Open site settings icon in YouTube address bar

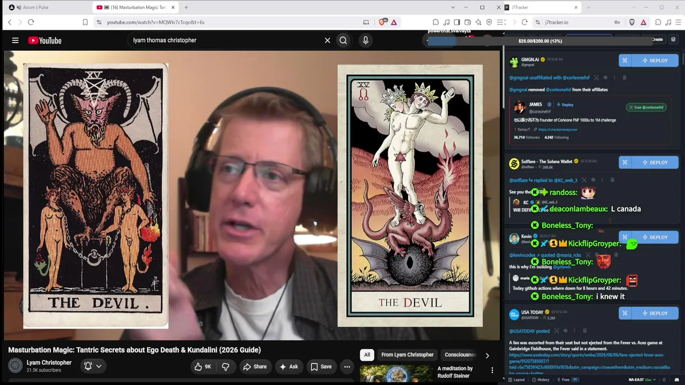coord(99,22)
